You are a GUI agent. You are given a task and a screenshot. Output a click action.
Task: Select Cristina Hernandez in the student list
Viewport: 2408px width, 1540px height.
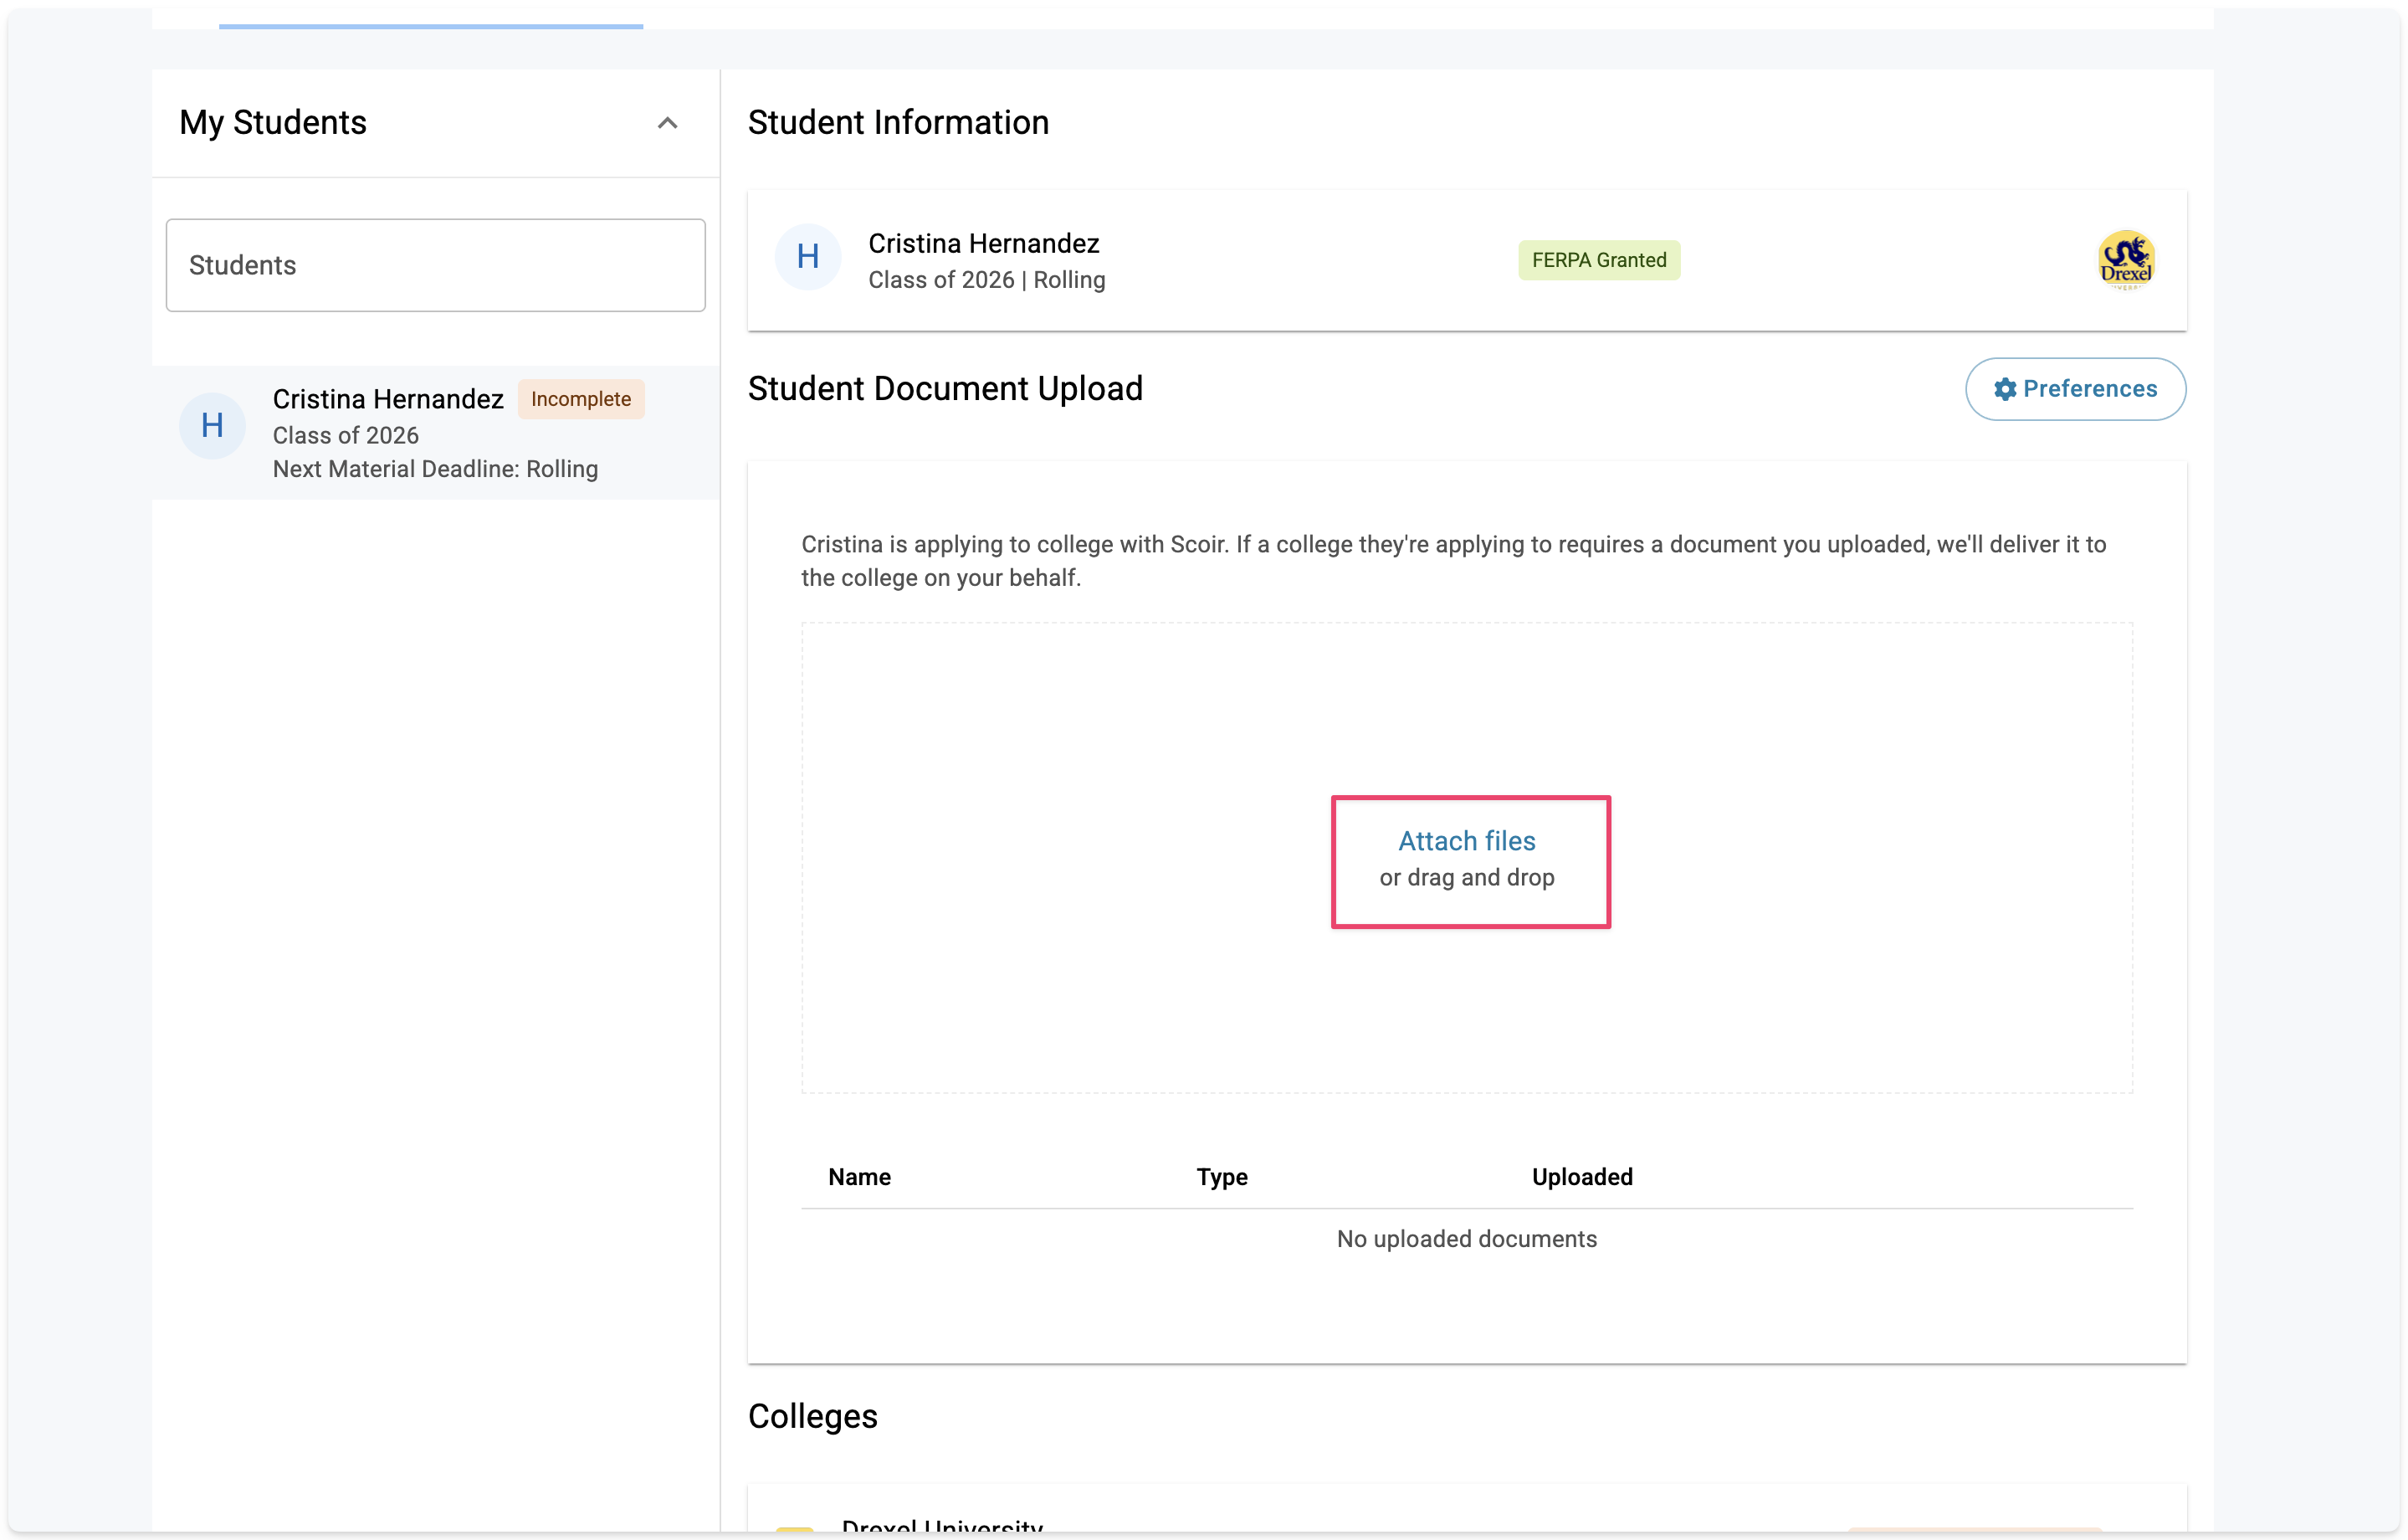(x=388, y=399)
